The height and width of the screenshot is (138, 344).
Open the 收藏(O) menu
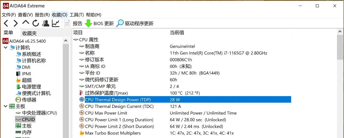coord(60,15)
